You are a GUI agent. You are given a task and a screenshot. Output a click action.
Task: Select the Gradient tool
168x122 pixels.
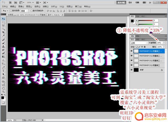click(3, 57)
